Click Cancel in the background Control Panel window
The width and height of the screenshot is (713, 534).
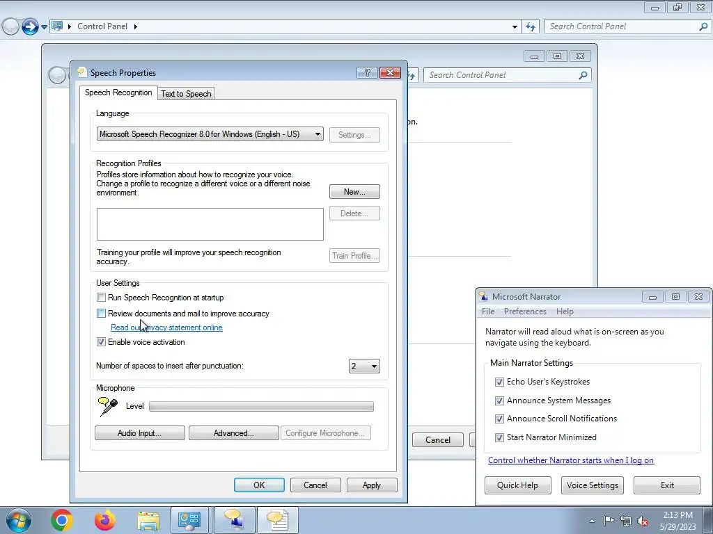[438, 440]
